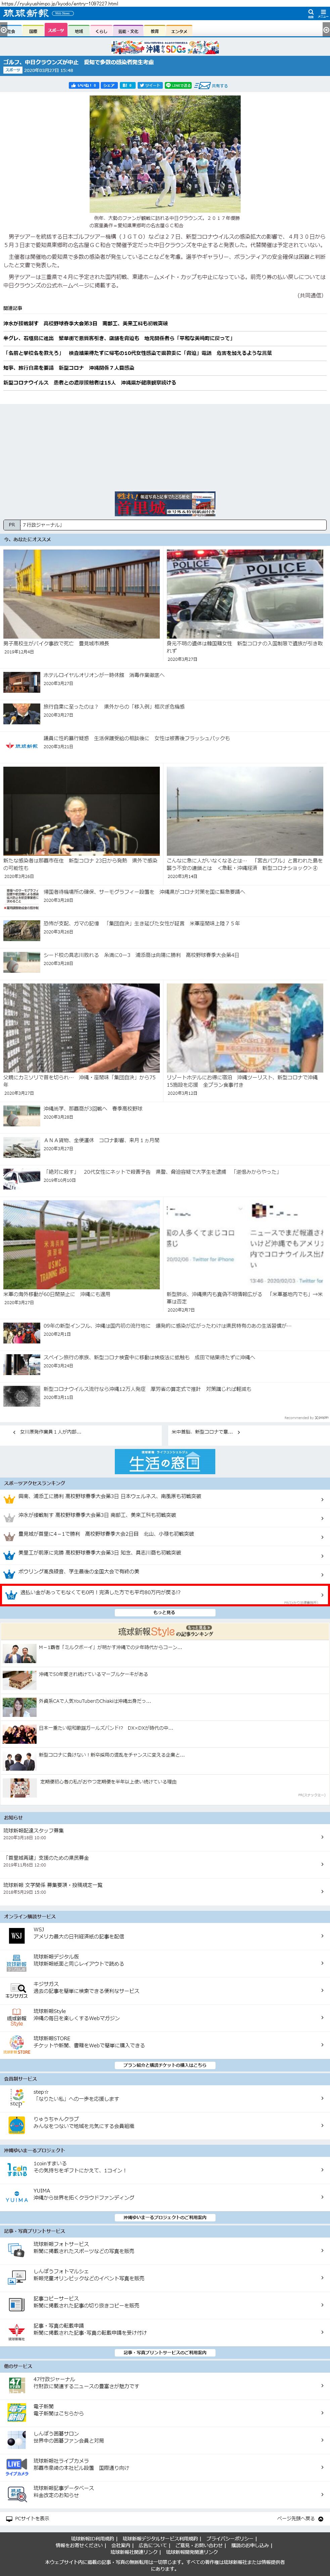Switch to the 地域 navigation tab
Screen dimensions: 330x2576
pos(79,31)
